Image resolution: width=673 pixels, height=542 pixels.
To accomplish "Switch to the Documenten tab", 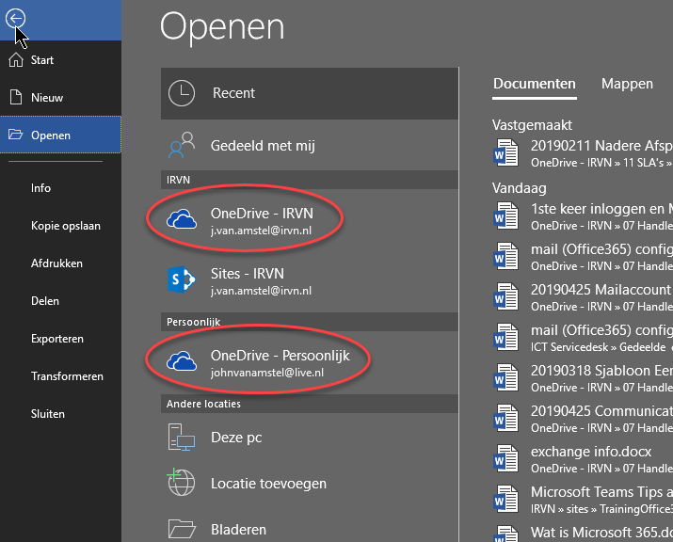I will click(x=534, y=84).
